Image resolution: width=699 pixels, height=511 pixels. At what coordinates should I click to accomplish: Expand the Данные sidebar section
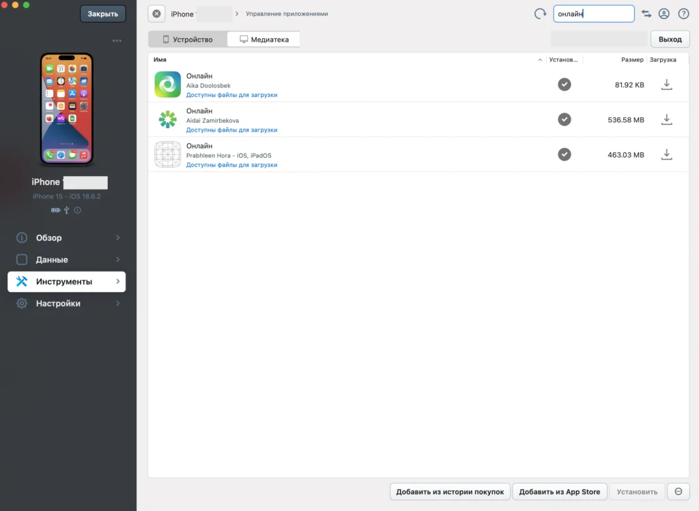click(66, 259)
